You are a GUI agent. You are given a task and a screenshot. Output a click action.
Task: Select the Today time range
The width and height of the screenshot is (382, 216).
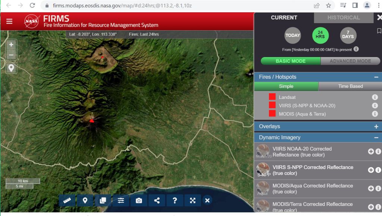coord(292,35)
